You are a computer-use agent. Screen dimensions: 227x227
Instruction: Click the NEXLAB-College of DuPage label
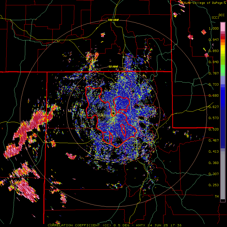click(202, 3)
